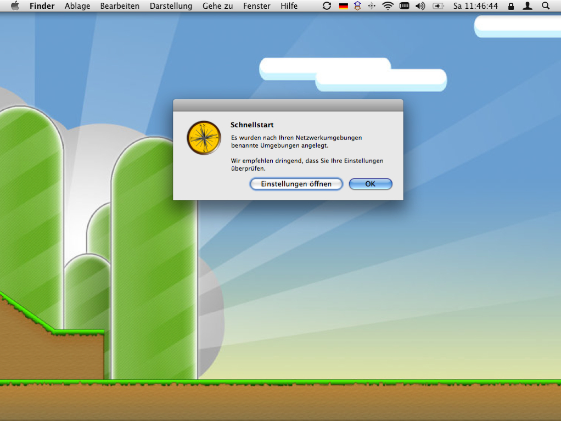Open the Finder menu
This screenshot has height=421, width=561.
[x=42, y=5]
